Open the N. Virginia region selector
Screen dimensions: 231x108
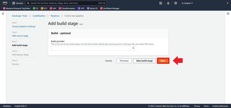point(187,3)
